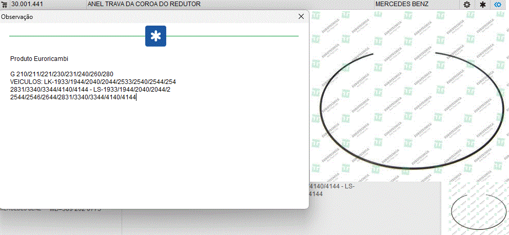Click the black asterisk icon in header

(482, 5)
